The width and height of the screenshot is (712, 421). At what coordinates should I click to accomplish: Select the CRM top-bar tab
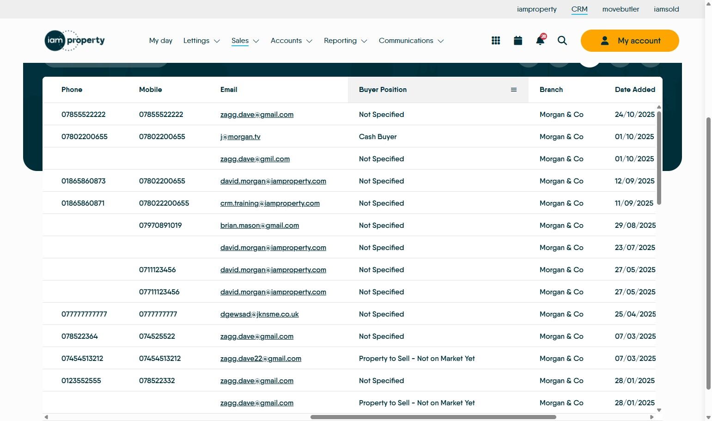pos(579,9)
